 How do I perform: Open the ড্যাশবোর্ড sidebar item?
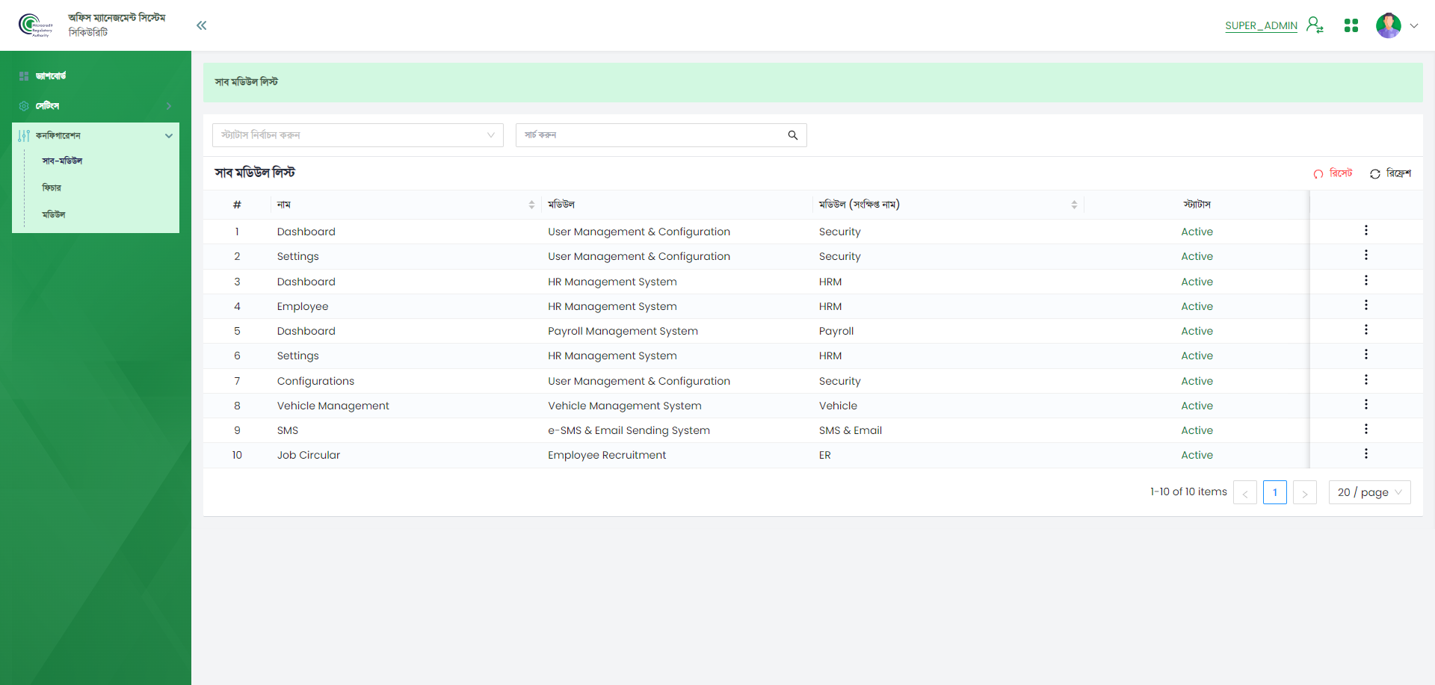96,76
